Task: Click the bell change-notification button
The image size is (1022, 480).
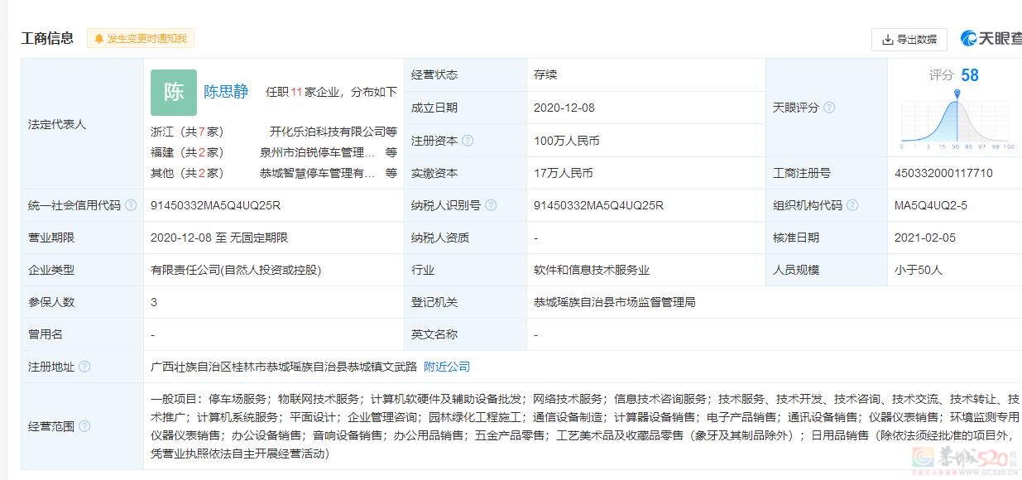Action: pos(141,38)
